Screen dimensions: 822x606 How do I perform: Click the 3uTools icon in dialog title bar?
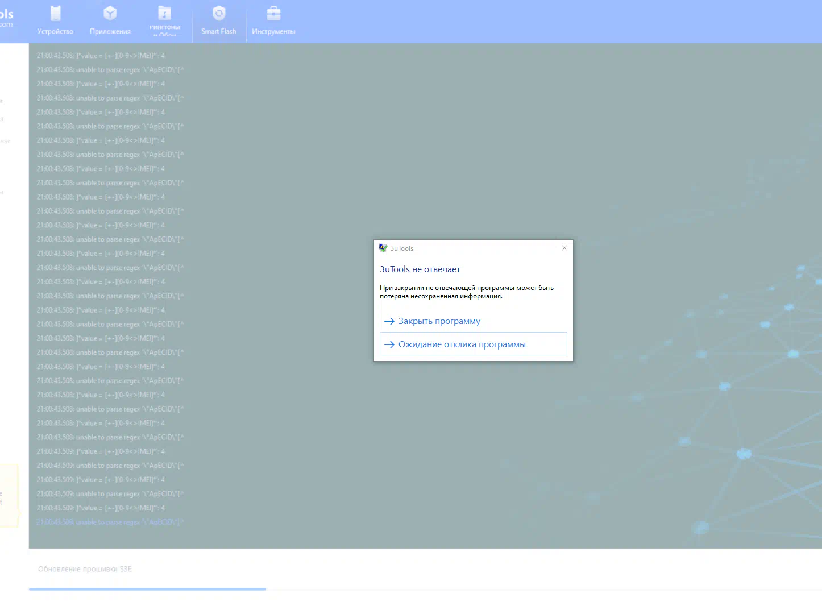tap(383, 248)
